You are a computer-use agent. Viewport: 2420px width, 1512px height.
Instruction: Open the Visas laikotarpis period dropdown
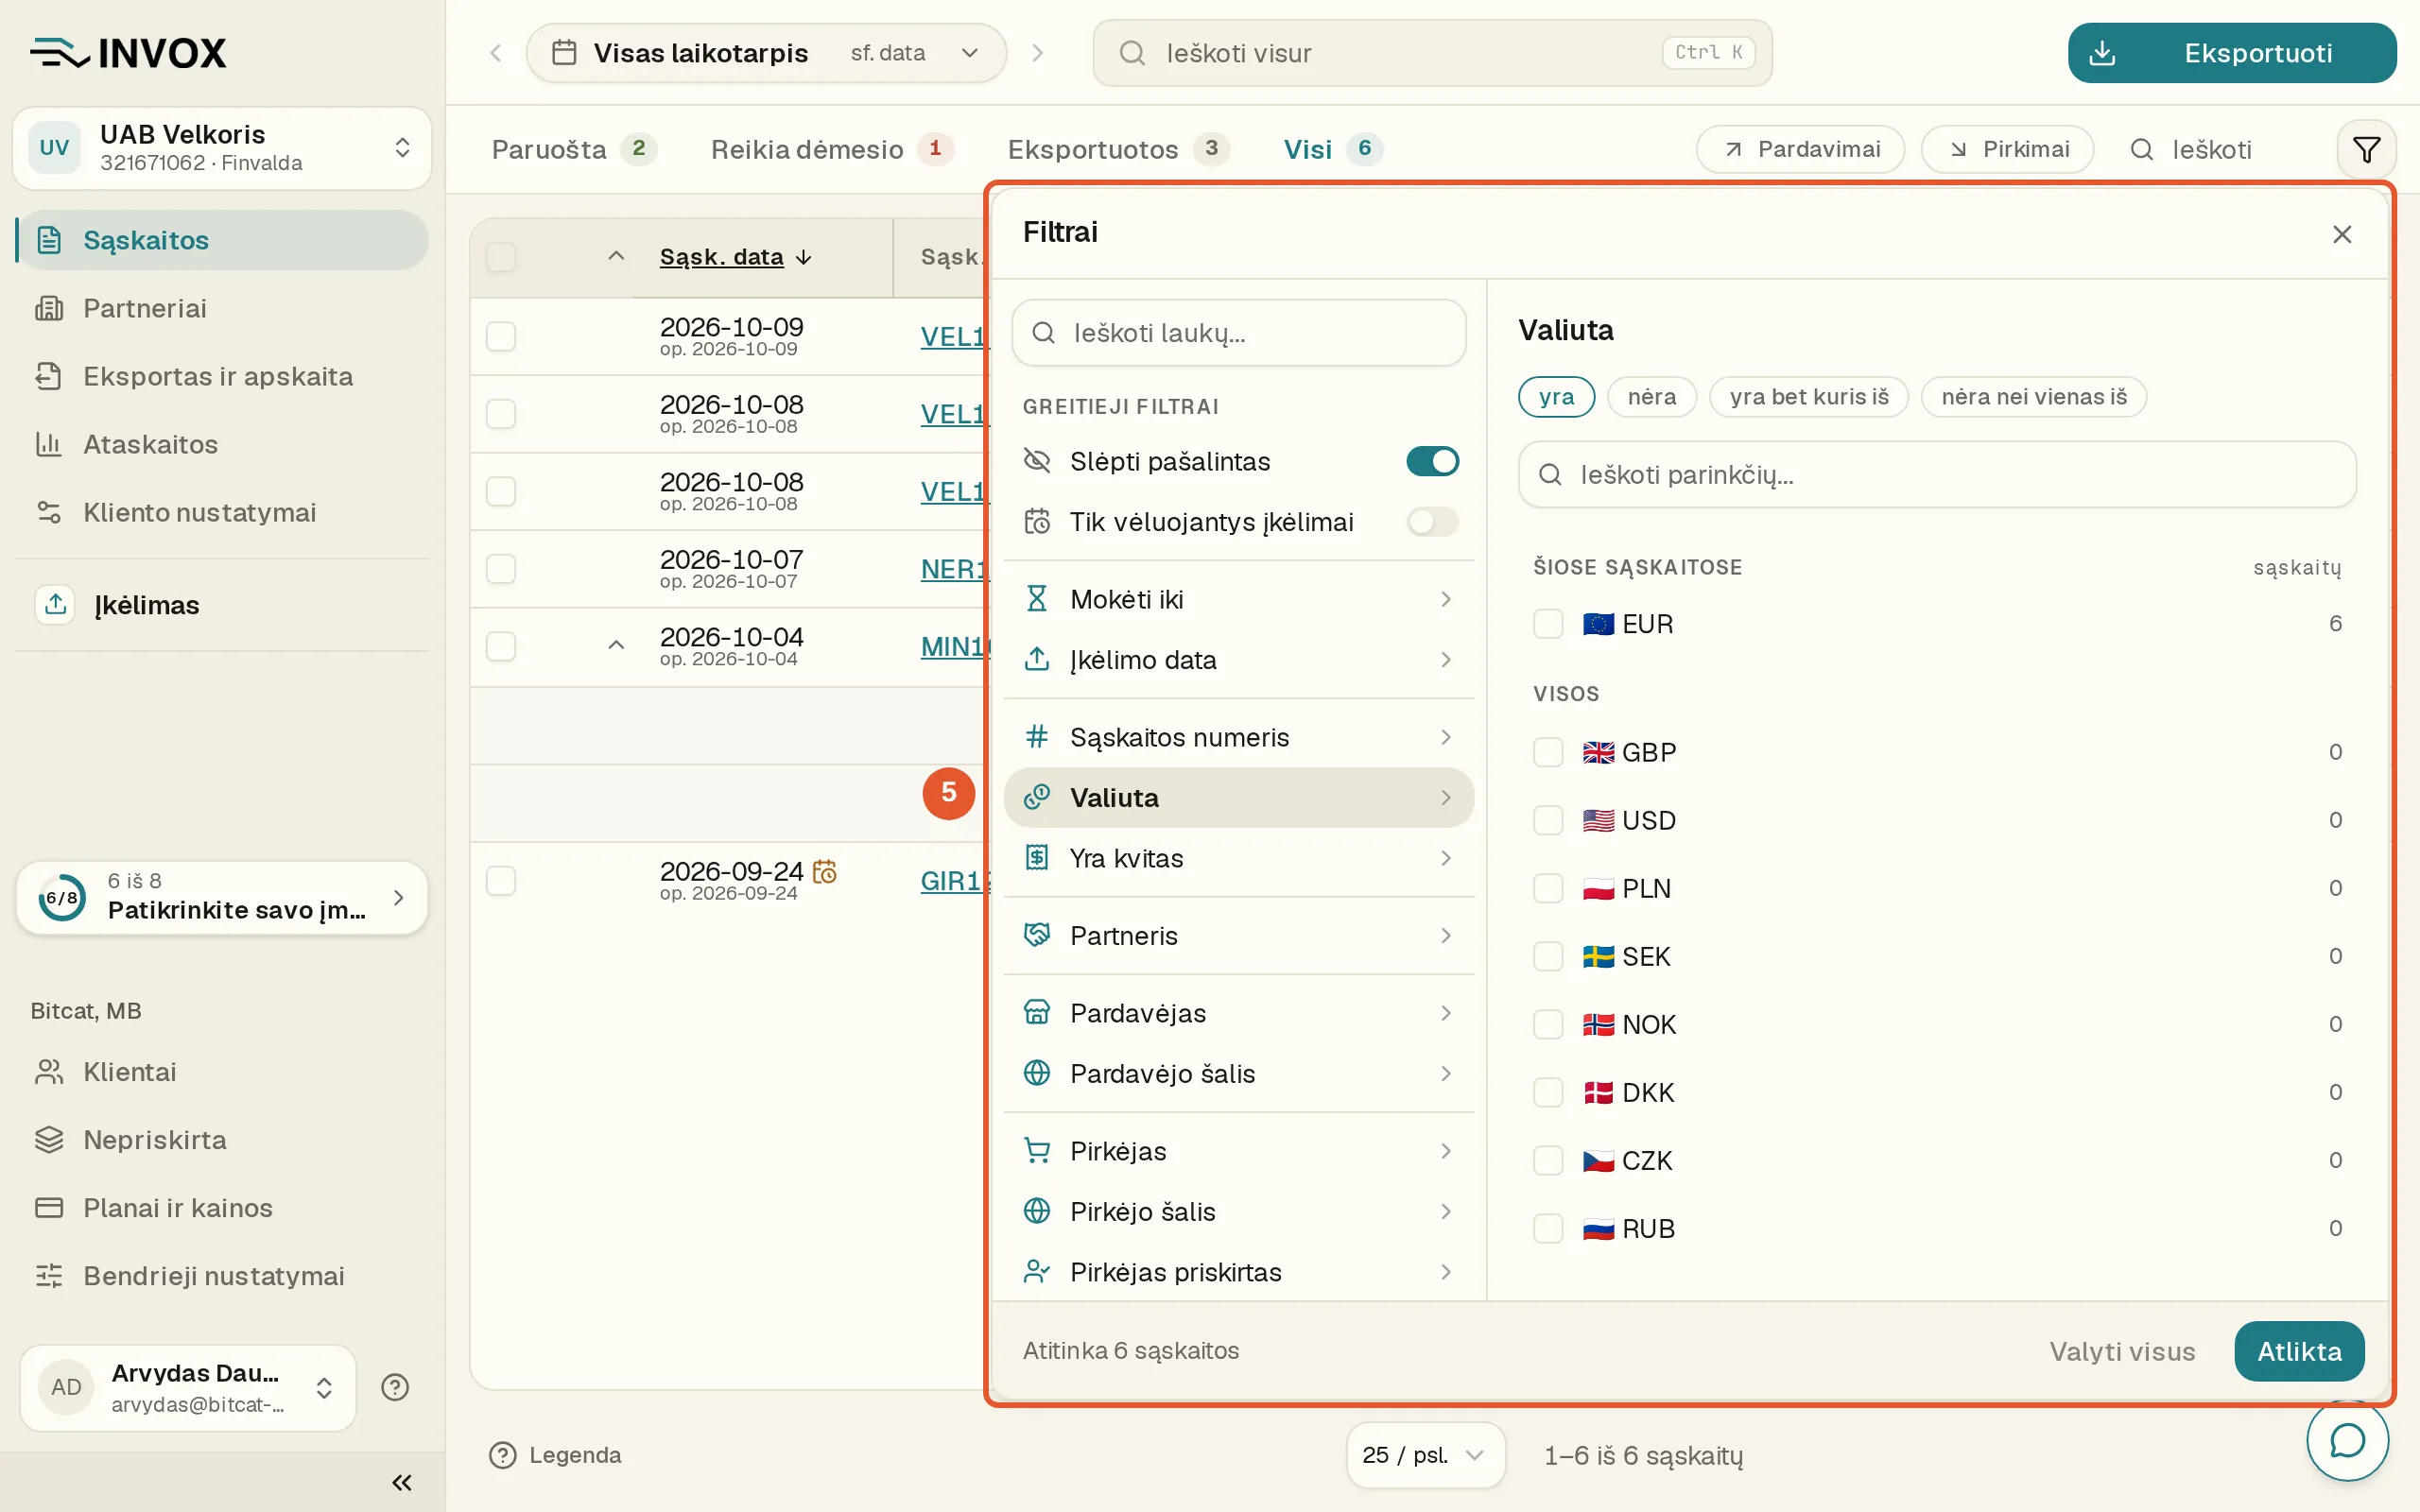[x=766, y=53]
